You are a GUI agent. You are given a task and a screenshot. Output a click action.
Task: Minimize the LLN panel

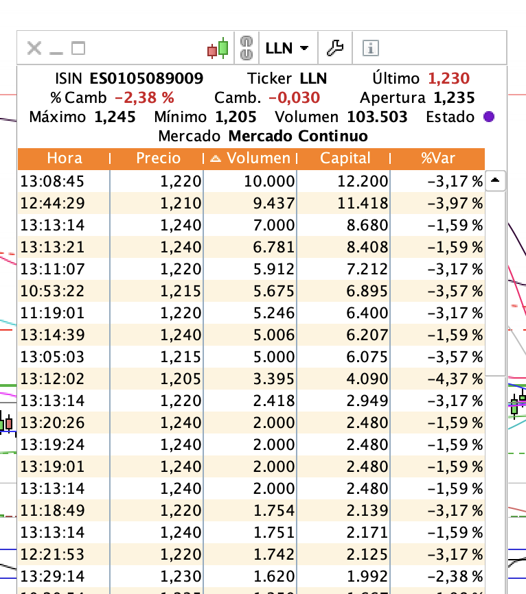(x=56, y=53)
